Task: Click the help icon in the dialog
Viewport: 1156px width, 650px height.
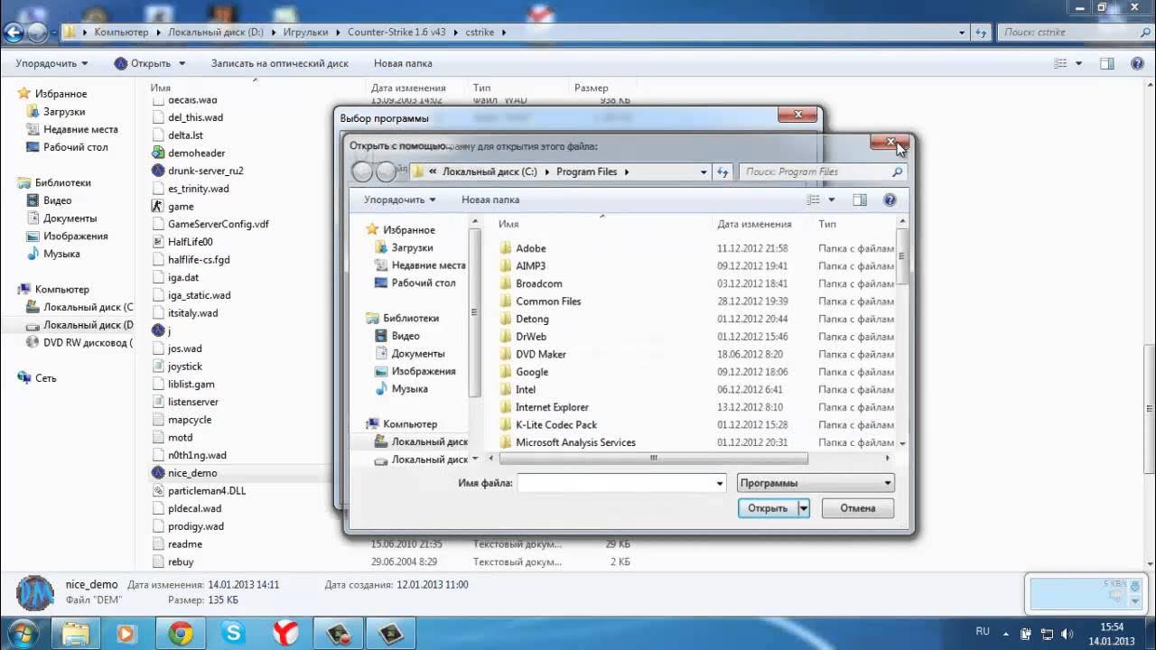Action: pyautogui.click(x=890, y=200)
